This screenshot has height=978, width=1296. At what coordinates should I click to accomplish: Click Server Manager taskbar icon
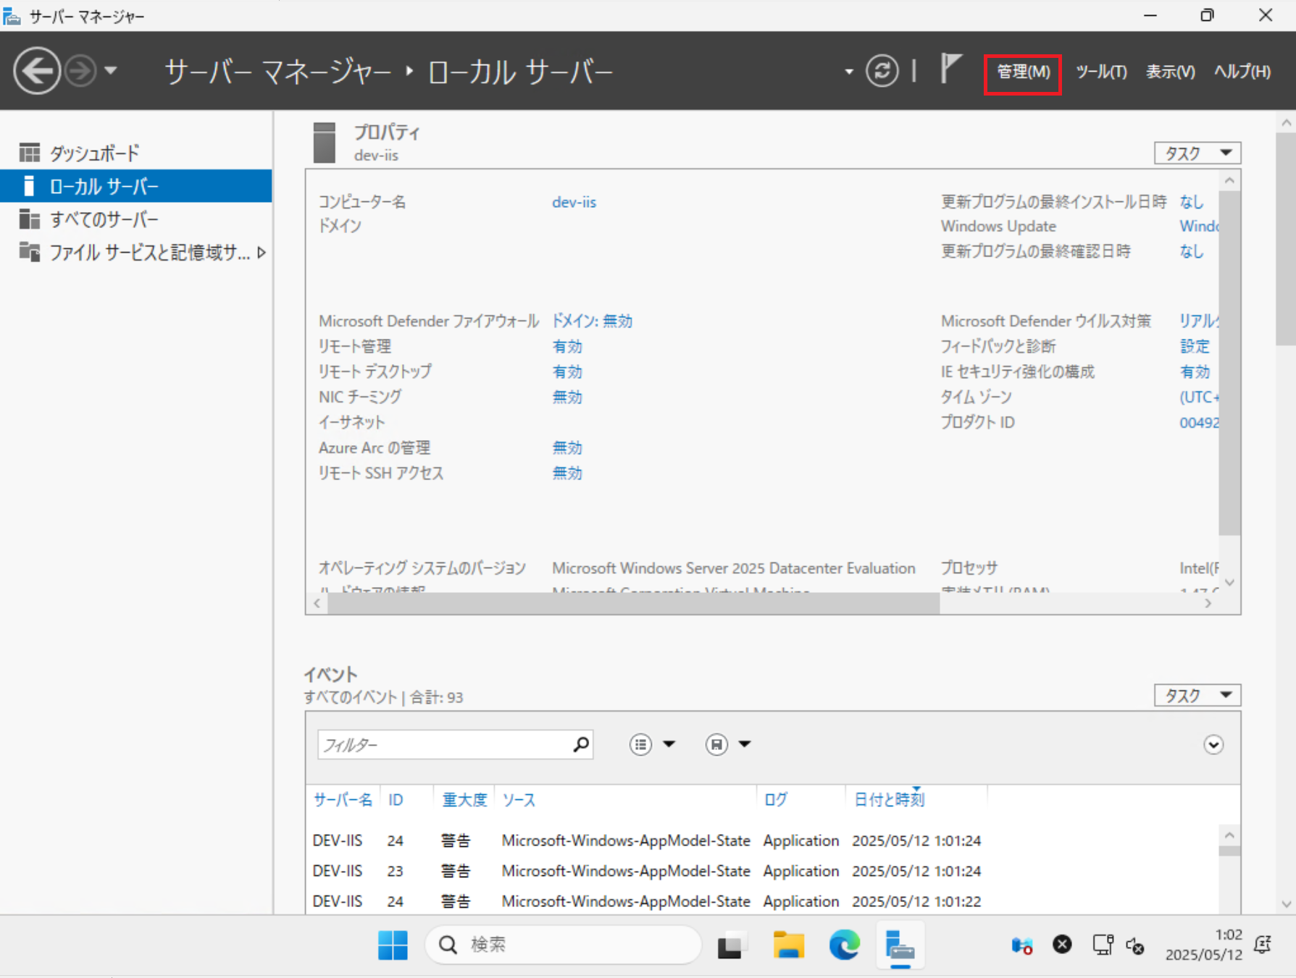click(900, 945)
